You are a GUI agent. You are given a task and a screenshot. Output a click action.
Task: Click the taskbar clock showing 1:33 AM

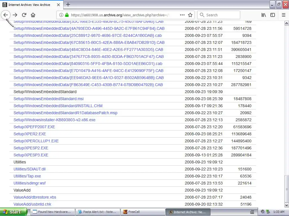pos(279,212)
